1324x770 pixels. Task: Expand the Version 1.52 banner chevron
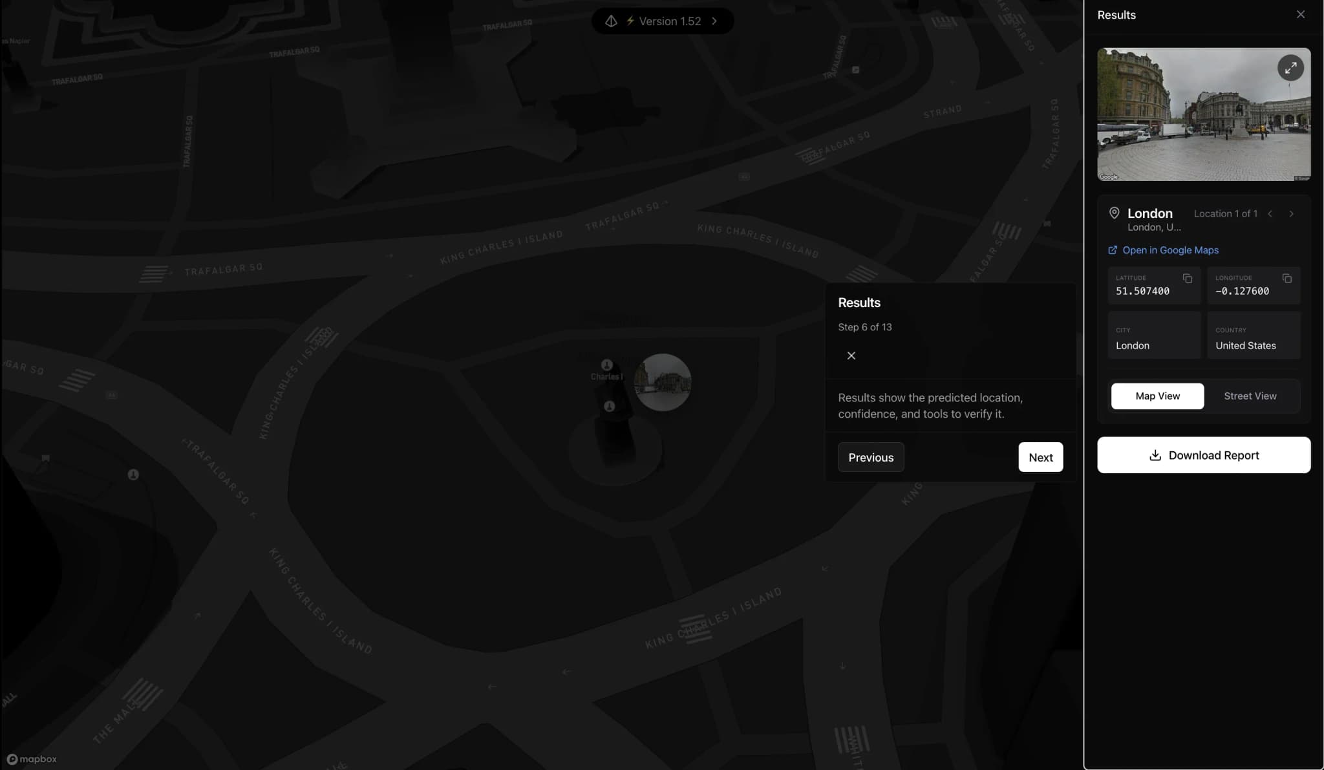[x=714, y=21]
